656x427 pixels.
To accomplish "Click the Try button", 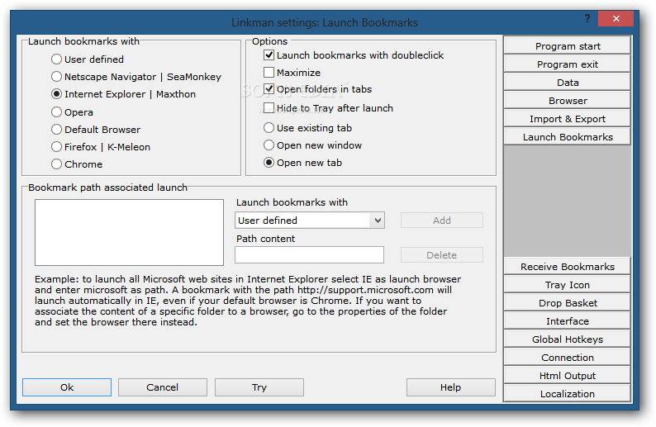I will coord(259,387).
